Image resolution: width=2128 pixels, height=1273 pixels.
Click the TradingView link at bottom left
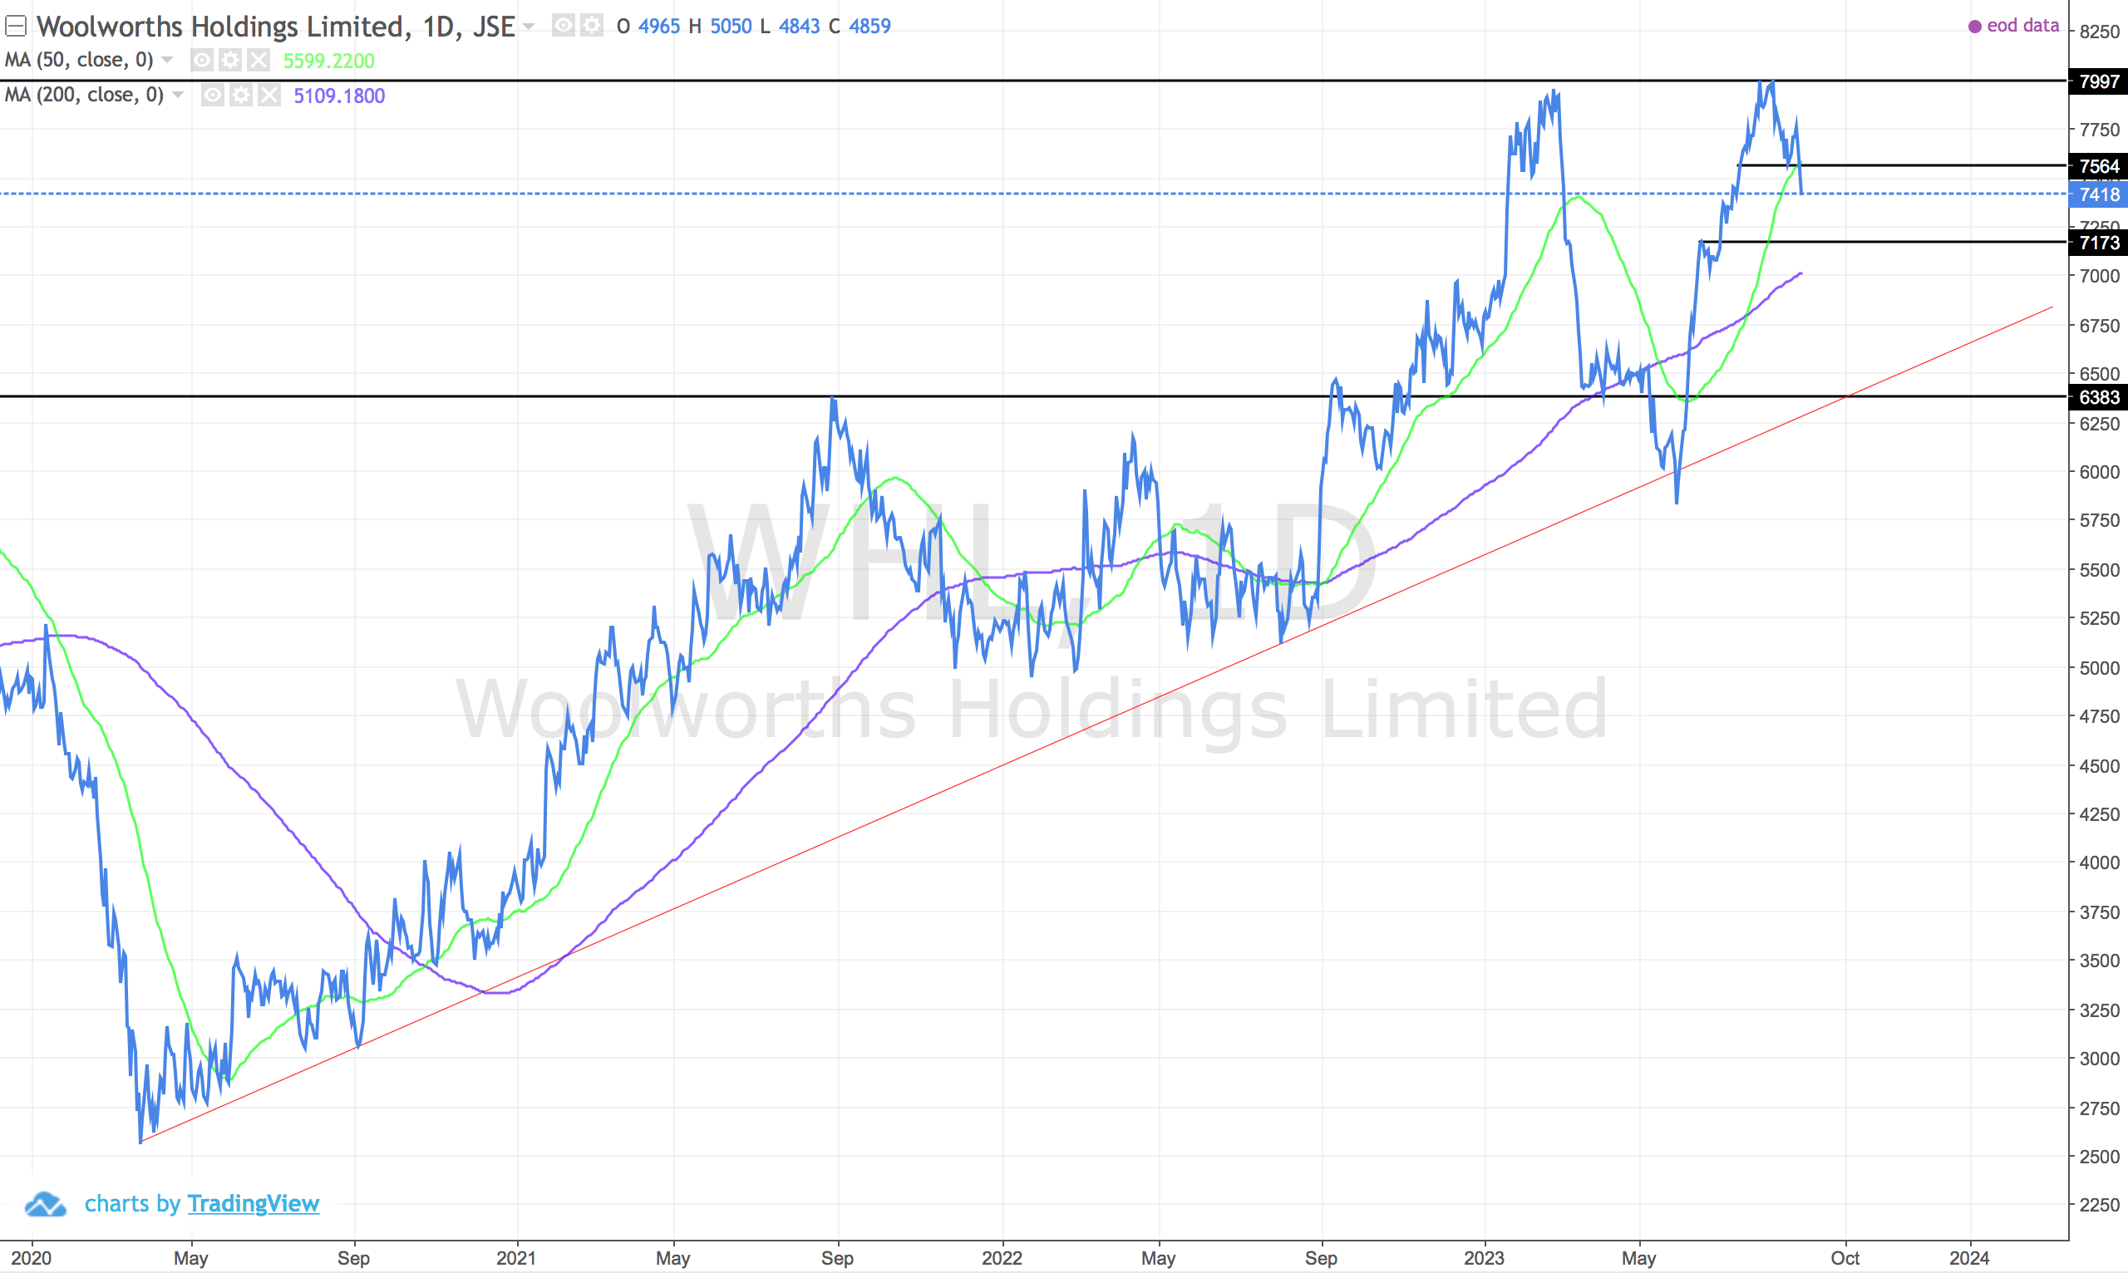click(254, 1203)
